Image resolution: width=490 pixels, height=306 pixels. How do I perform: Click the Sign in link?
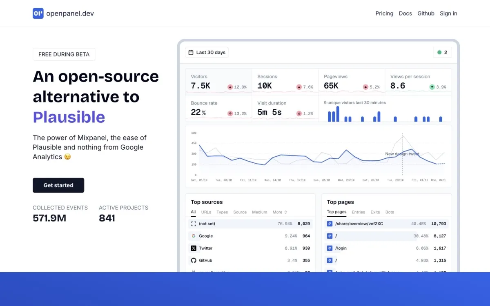click(448, 13)
